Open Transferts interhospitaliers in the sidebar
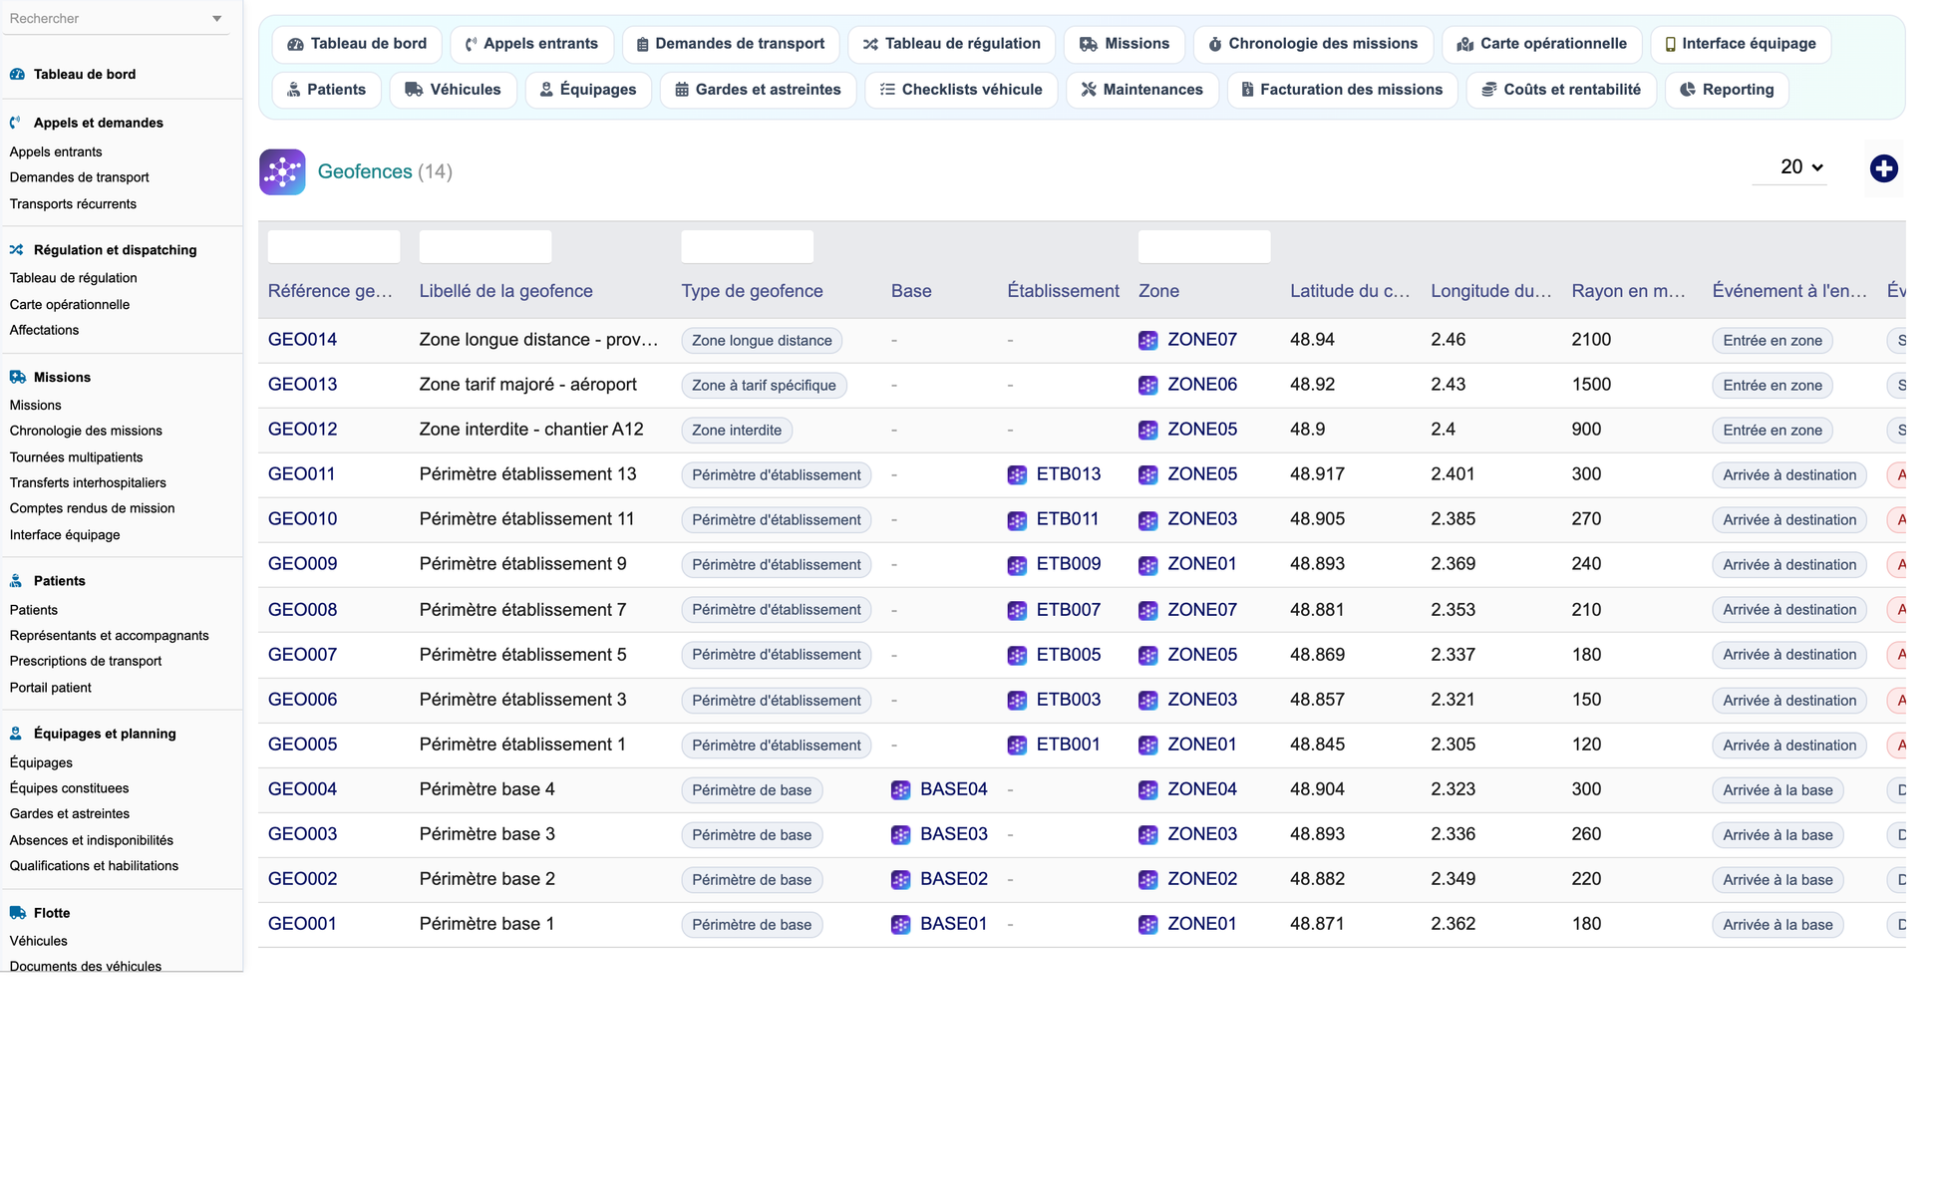This screenshot has height=1200, width=1940. [88, 483]
